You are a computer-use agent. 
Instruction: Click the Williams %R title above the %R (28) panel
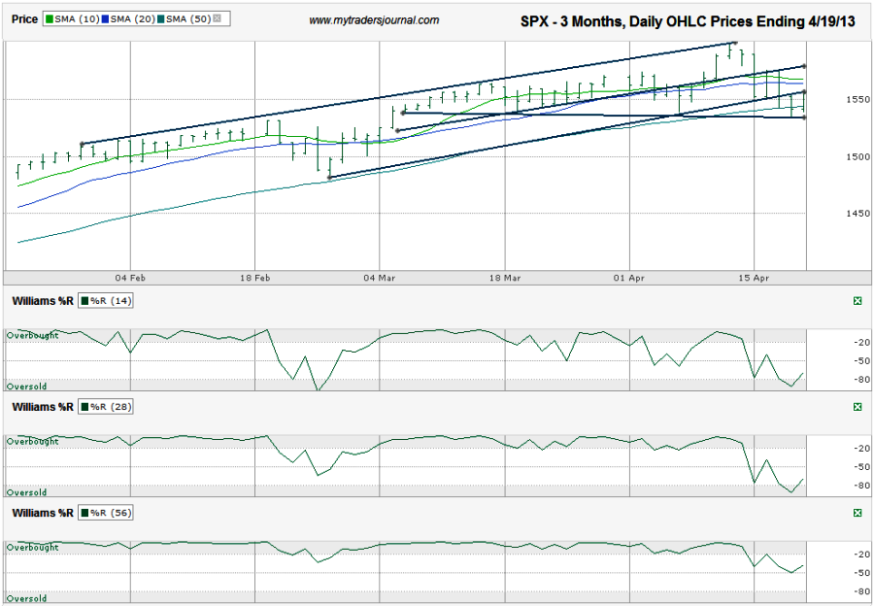(43, 407)
